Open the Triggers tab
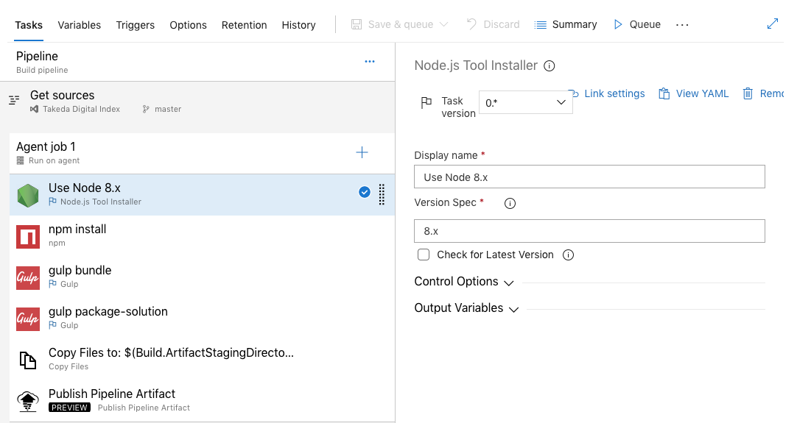797x423 pixels. click(135, 25)
